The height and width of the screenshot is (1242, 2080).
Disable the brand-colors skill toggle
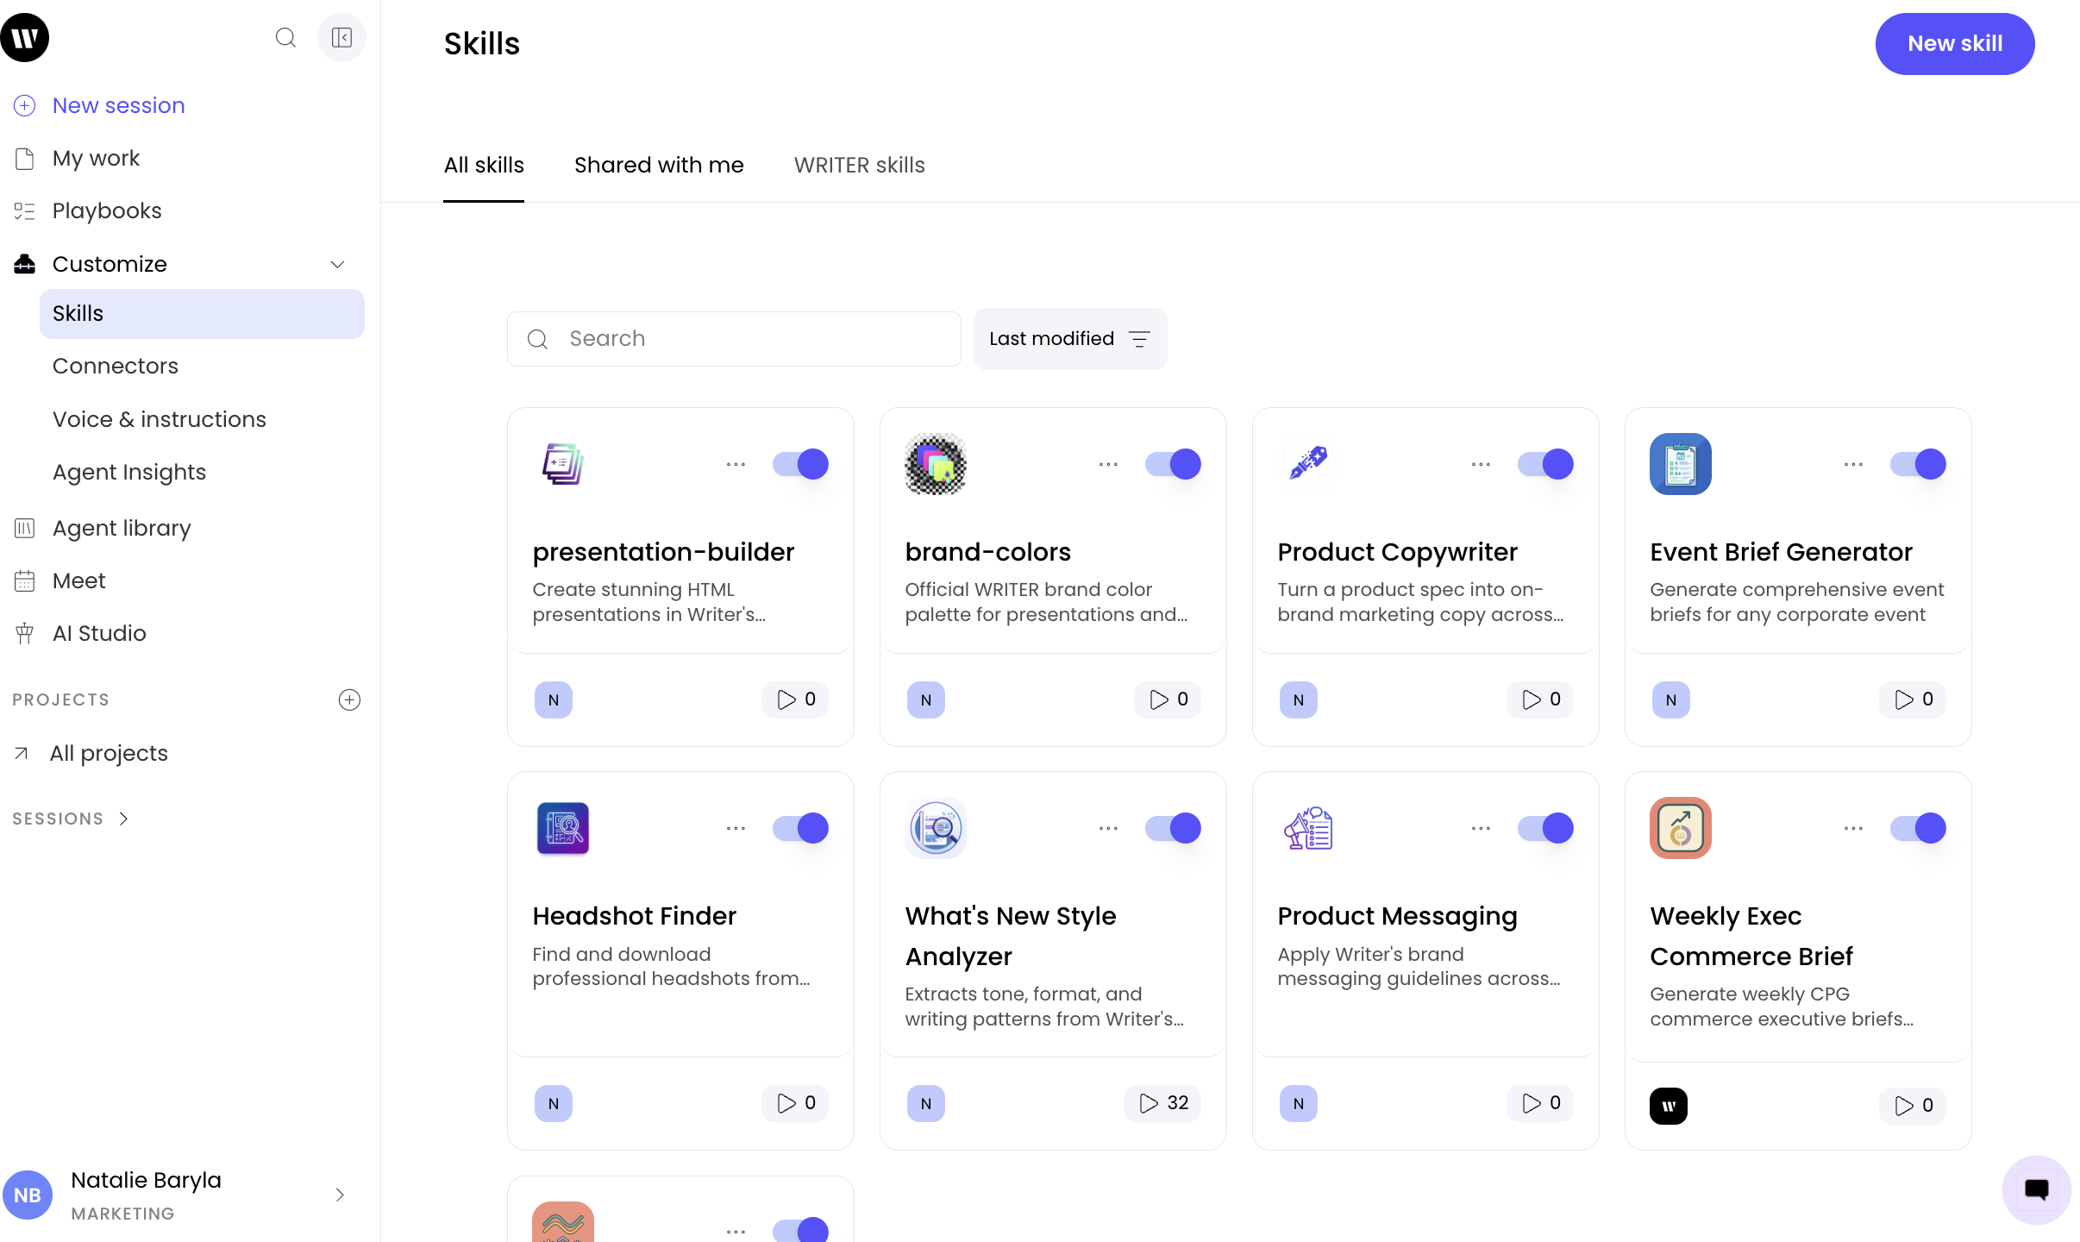pyautogui.click(x=1173, y=464)
